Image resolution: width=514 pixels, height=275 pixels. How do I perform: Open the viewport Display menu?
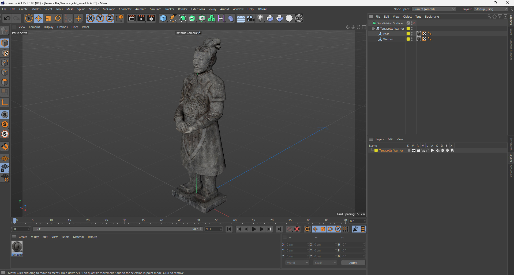click(x=48, y=27)
